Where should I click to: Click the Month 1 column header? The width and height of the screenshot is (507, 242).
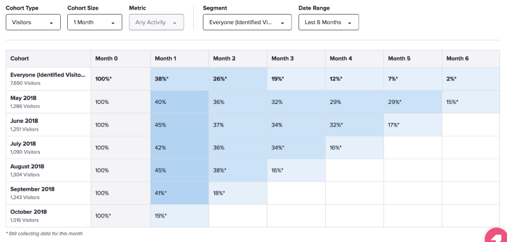click(x=179, y=59)
